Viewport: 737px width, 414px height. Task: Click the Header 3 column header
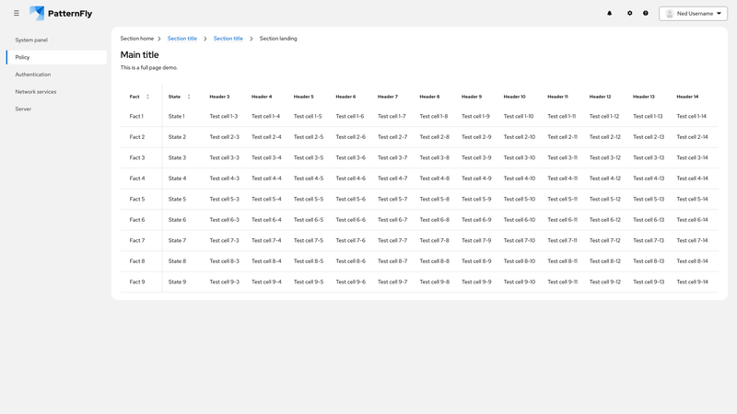pos(219,97)
